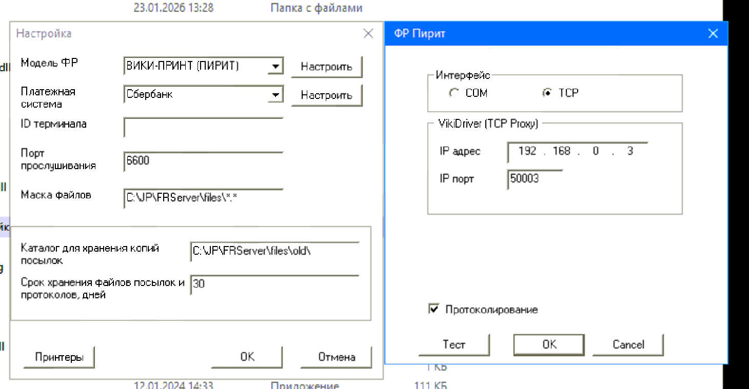This screenshot has height=389, width=749.
Task: Click Настроить next to Модель ФР
Action: coord(326,67)
